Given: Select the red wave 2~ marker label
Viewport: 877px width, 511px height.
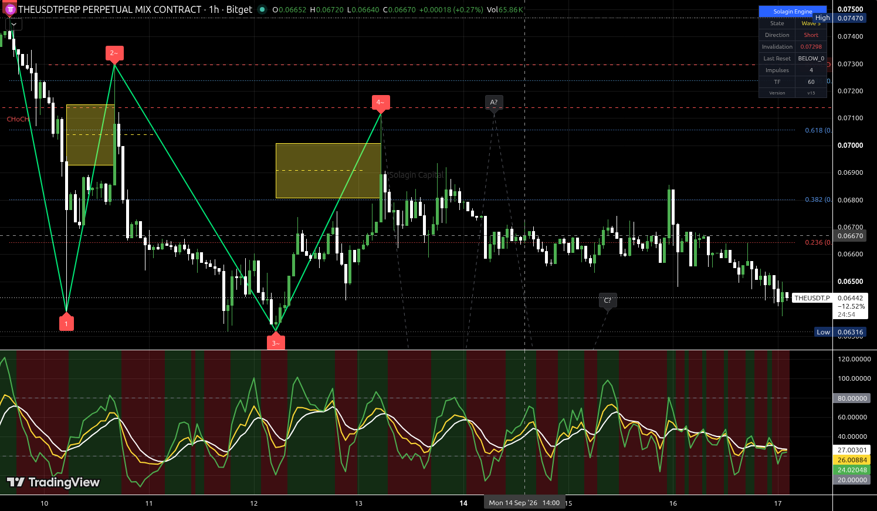Looking at the screenshot, I should 114,54.
